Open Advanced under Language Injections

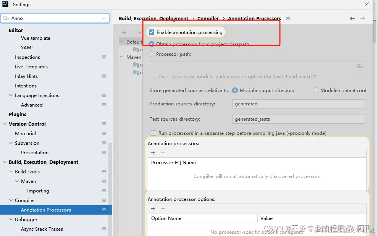click(32, 105)
